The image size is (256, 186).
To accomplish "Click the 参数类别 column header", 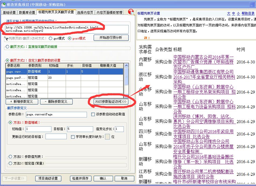I will [x=37, y=66].
